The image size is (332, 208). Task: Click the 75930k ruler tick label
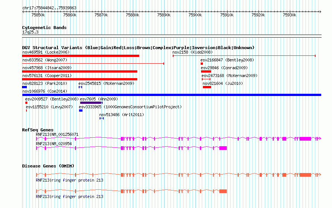coord(289,15)
